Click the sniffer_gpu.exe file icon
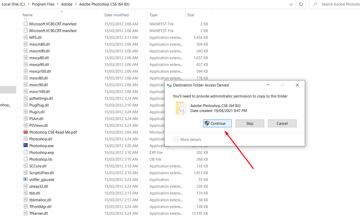This screenshot has height=216, width=360. pos(25,180)
